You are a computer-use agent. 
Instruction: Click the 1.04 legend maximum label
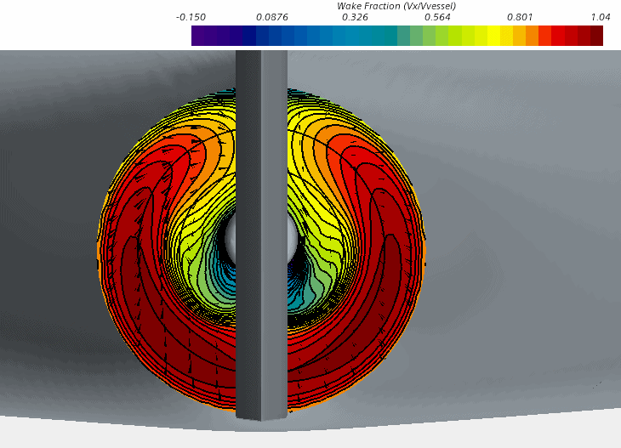(601, 17)
